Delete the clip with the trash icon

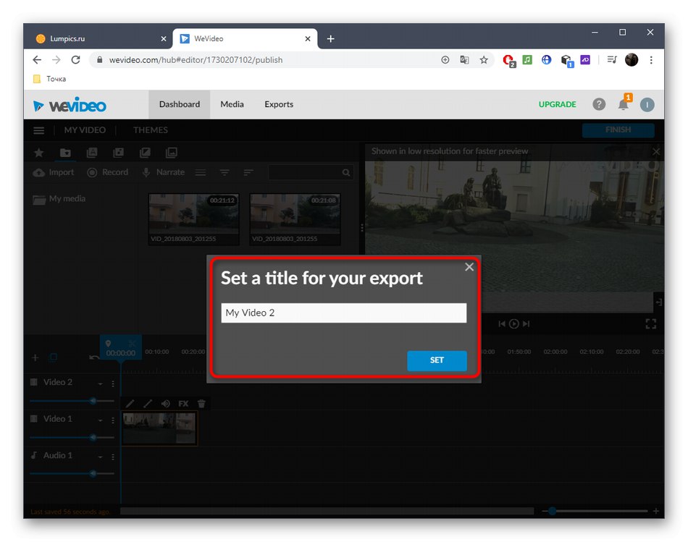pyautogui.click(x=201, y=403)
